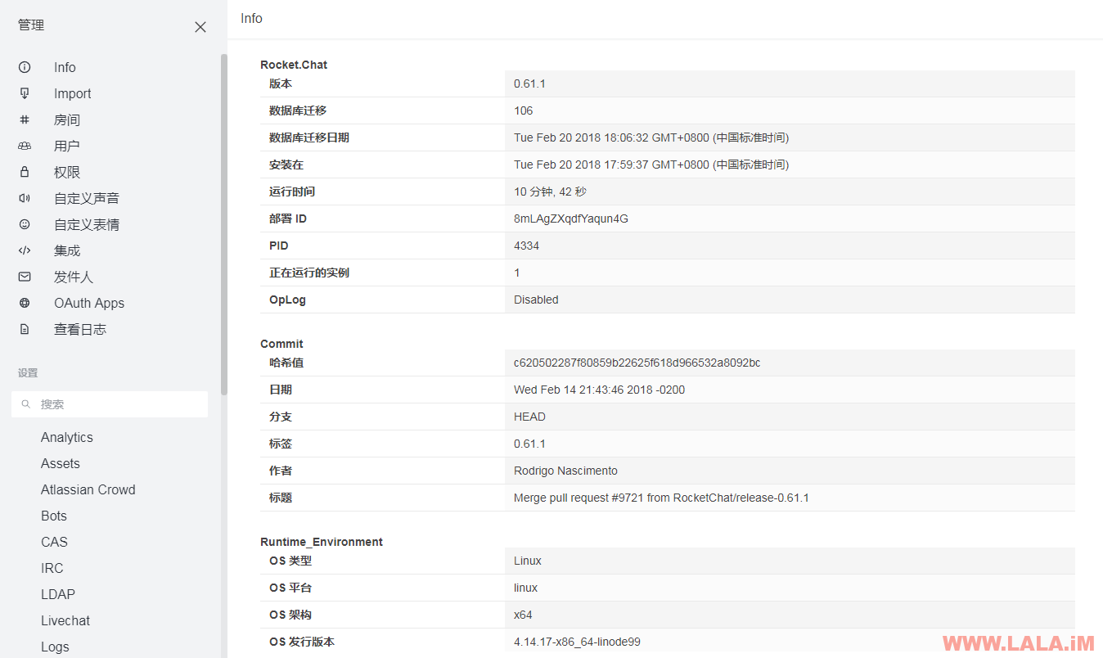Viewport: 1103px width, 658px height.
Task: Click the commit hash value
Action: [637, 363]
